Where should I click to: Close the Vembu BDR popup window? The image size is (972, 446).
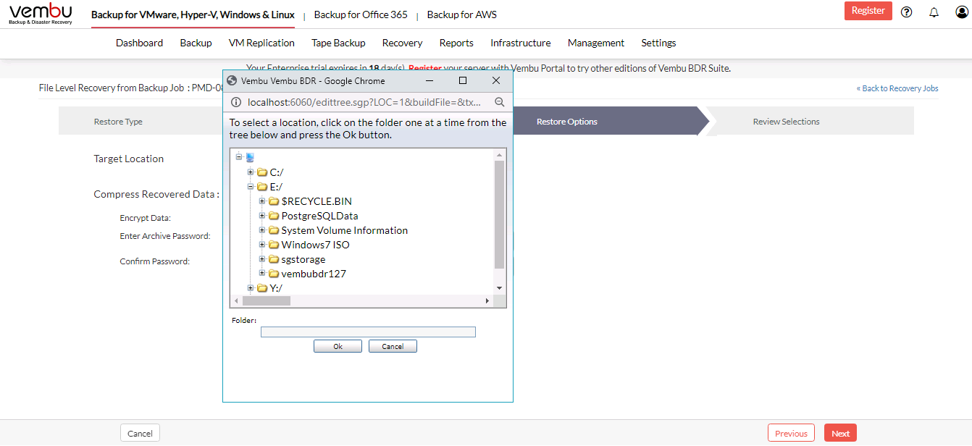pos(496,80)
